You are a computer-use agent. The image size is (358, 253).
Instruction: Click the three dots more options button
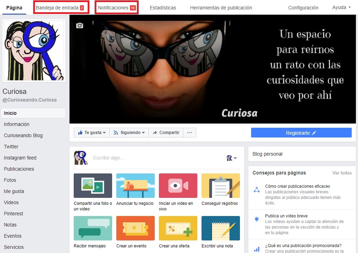tap(190, 133)
